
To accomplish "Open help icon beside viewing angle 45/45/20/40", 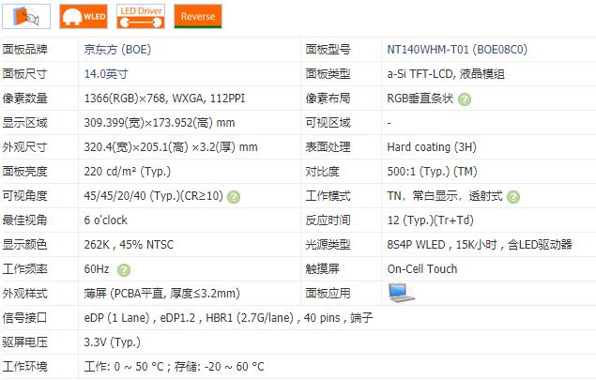I will point(234,197).
